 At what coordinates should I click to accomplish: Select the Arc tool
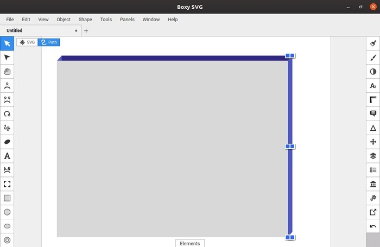click(x=7, y=113)
